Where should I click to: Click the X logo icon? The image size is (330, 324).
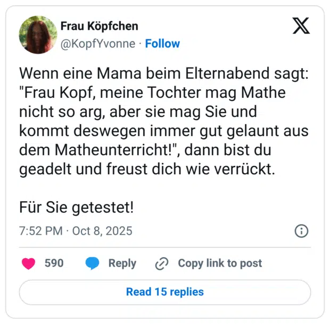tap(301, 25)
